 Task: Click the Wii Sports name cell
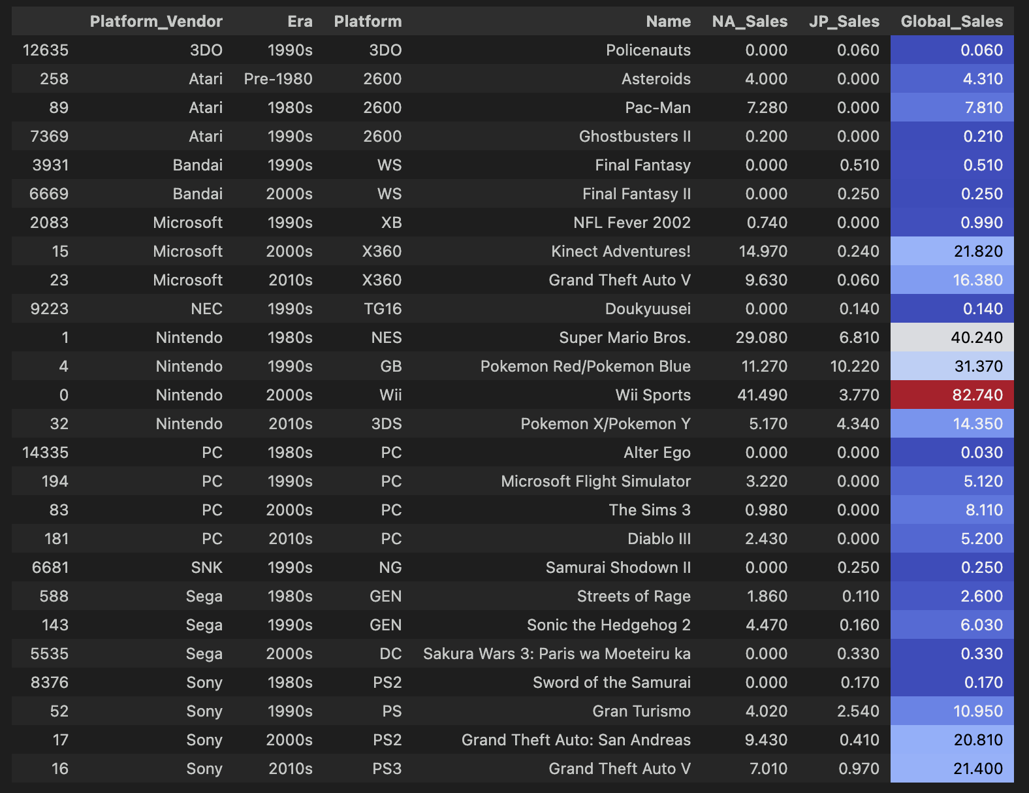pyautogui.click(x=653, y=395)
